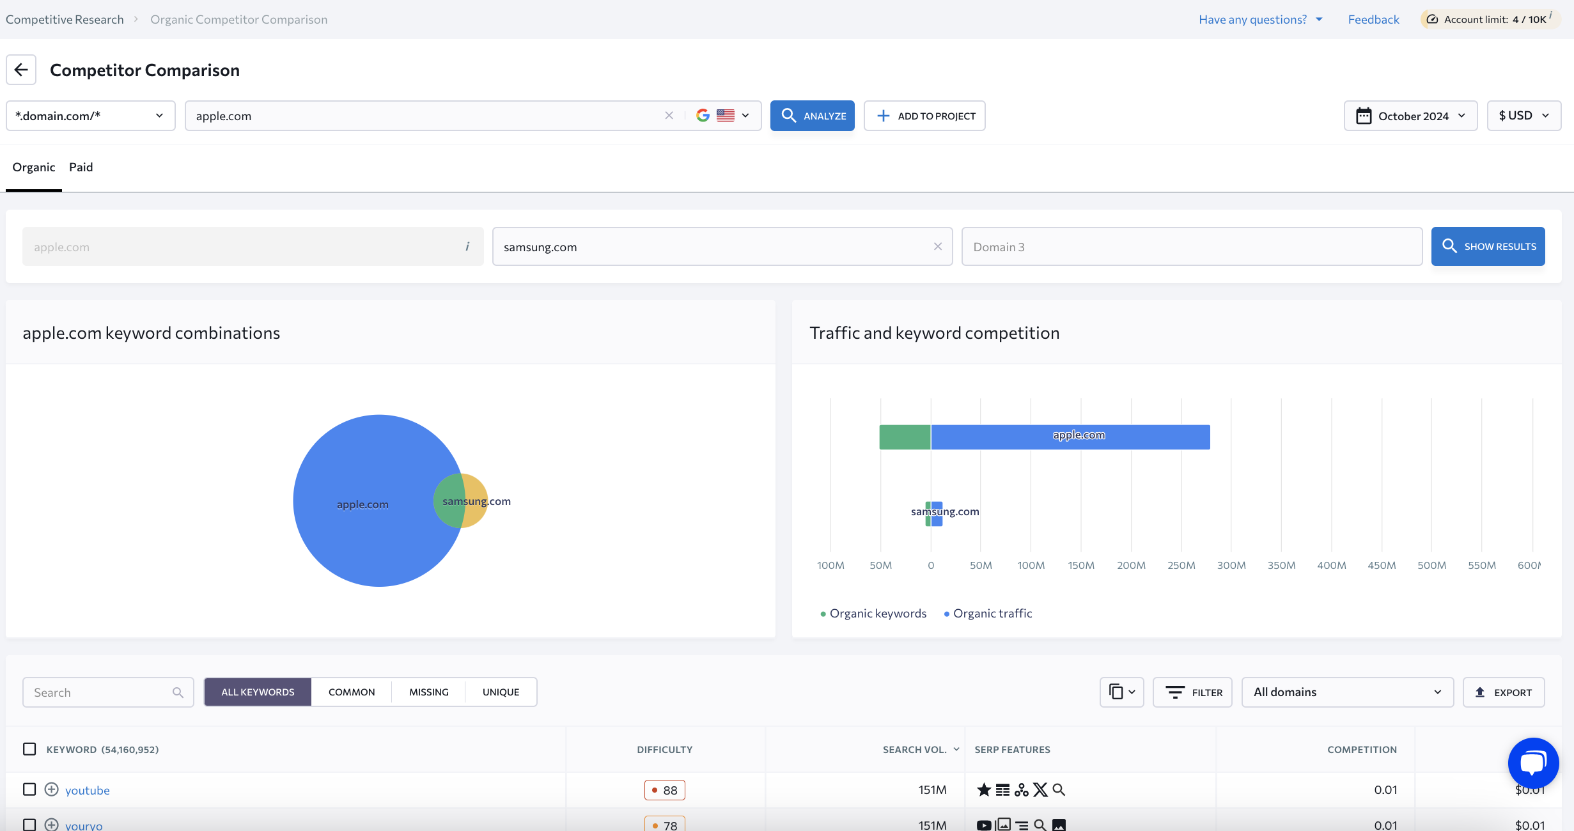This screenshot has height=831, width=1574.
Task: Select the Common tab
Action: point(352,692)
